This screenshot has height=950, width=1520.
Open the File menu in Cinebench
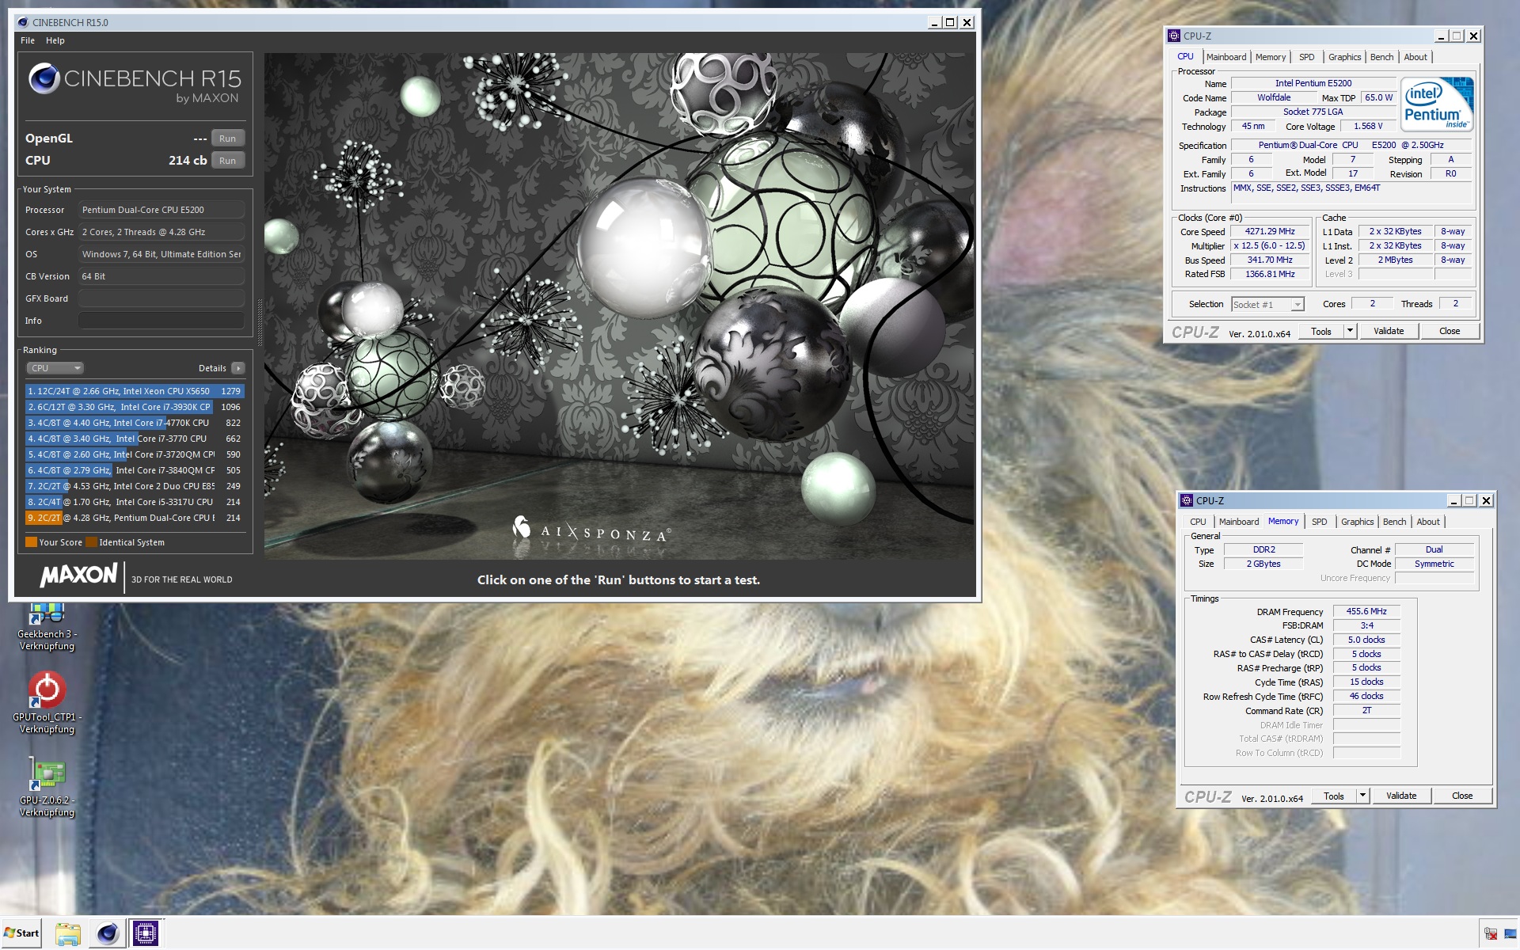[x=28, y=40]
